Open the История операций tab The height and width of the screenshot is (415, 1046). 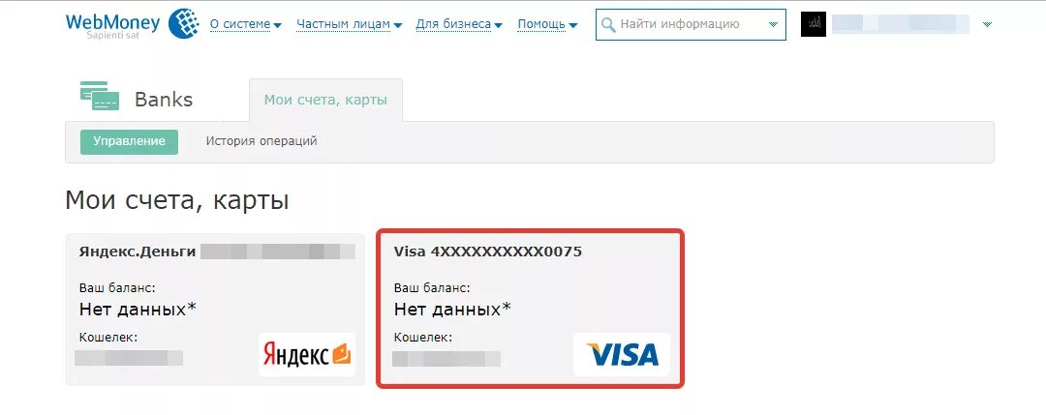pyautogui.click(x=261, y=141)
